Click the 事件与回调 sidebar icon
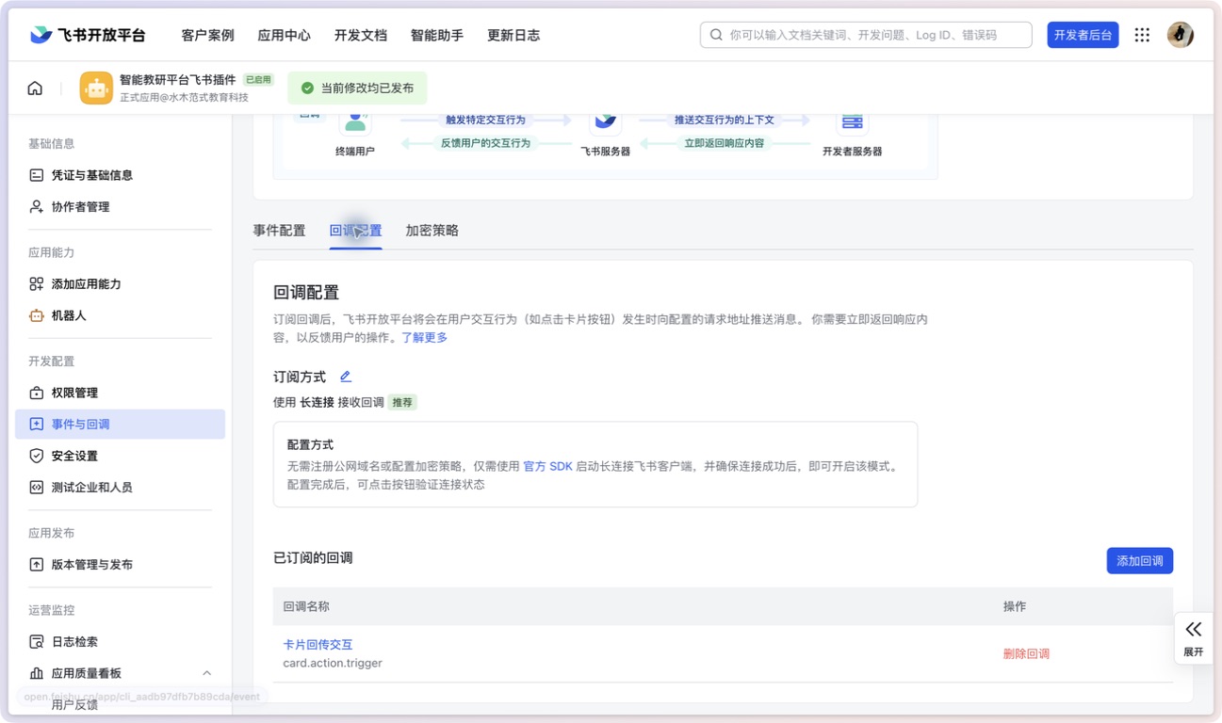The width and height of the screenshot is (1222, 723). point(37,424)
